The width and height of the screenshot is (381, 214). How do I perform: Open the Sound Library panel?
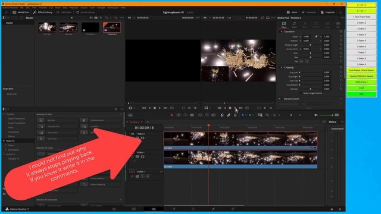pos(85,12)
